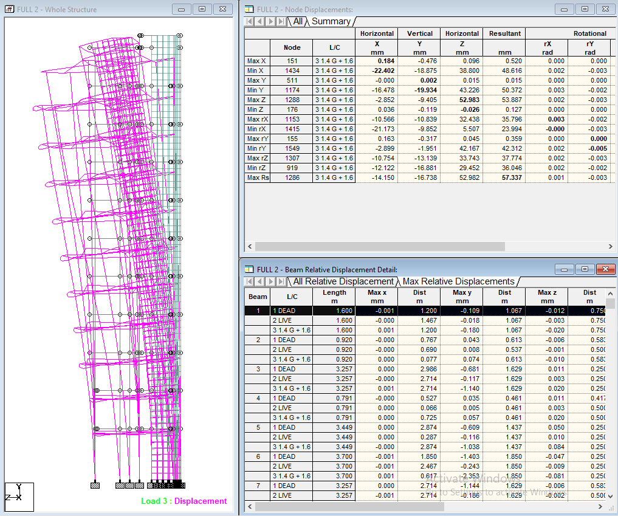The image size is (618, 516).
Task: Click previous arrow in Node Displacements tab bar
Action: click(259, 21)
